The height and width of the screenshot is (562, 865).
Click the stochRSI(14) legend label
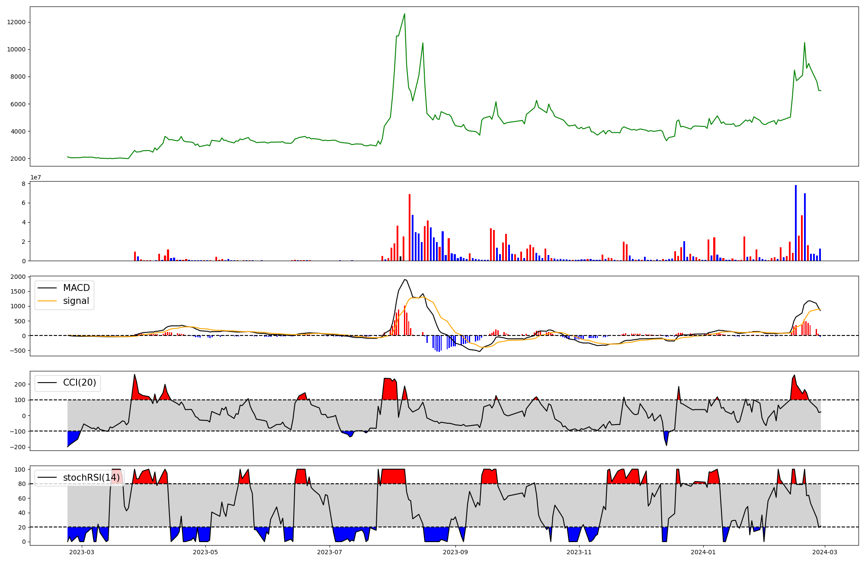tap(91, 478)
